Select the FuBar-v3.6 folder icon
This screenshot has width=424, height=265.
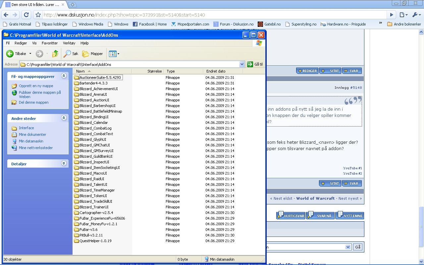click(77, 230)
